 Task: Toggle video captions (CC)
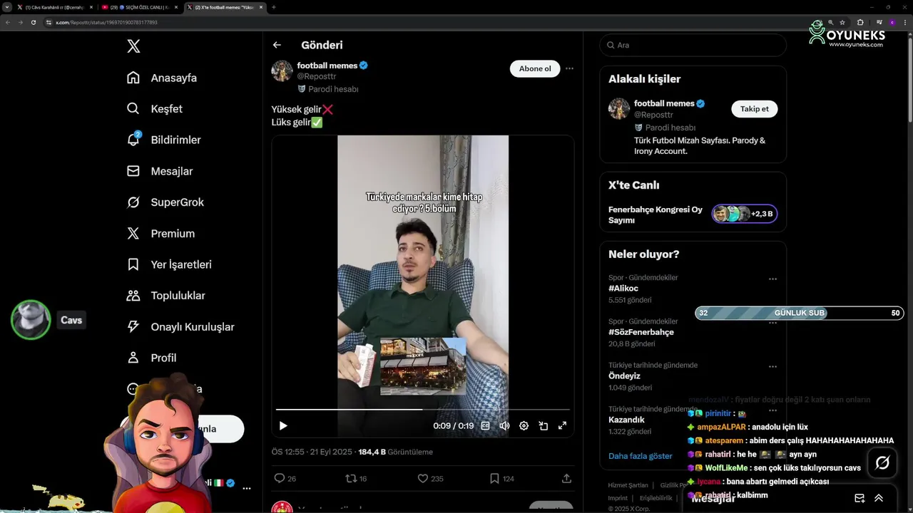click(x=485, y=425)
